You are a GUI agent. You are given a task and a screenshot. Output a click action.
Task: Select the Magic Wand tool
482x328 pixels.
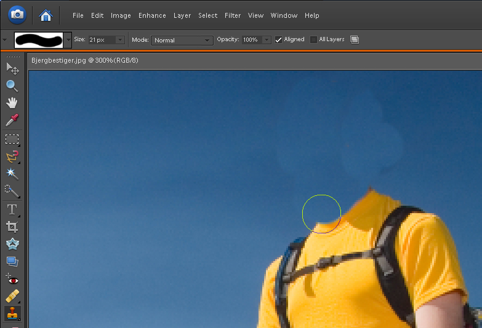(x=12, y=174)
